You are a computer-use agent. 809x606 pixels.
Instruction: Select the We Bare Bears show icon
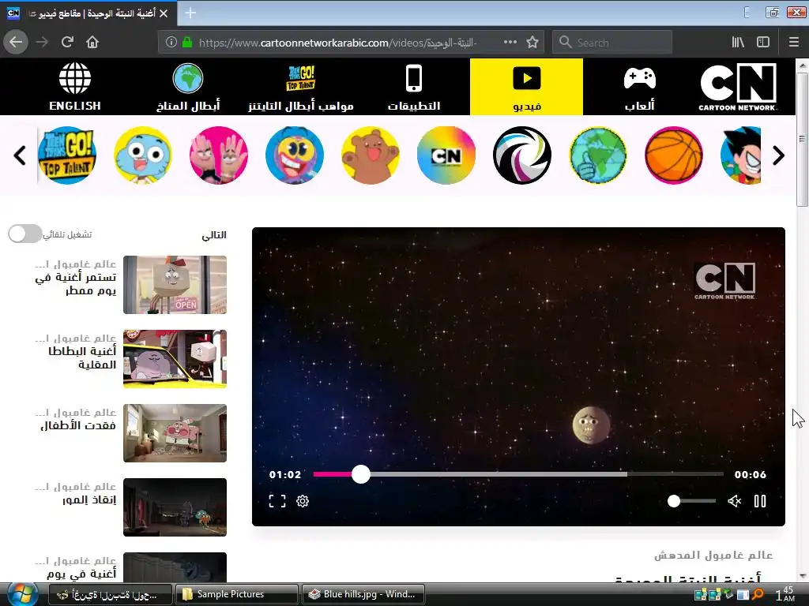point(371,155)
